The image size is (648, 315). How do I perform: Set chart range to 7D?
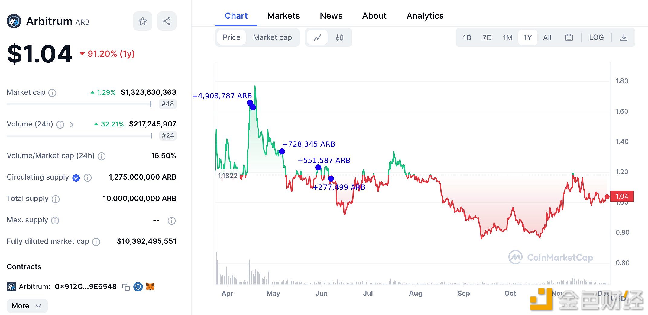pyautogui.click(x=487, y=38)
